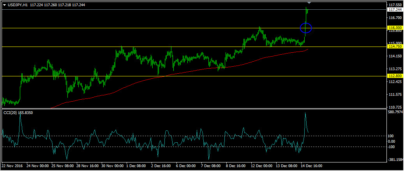Click the CCI minimum value -381.1584
The image size is (404, 171).
tap(395, 159)
